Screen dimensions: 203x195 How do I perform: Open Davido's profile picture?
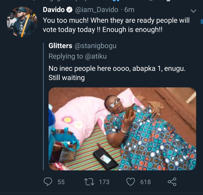tap(22, 22)
